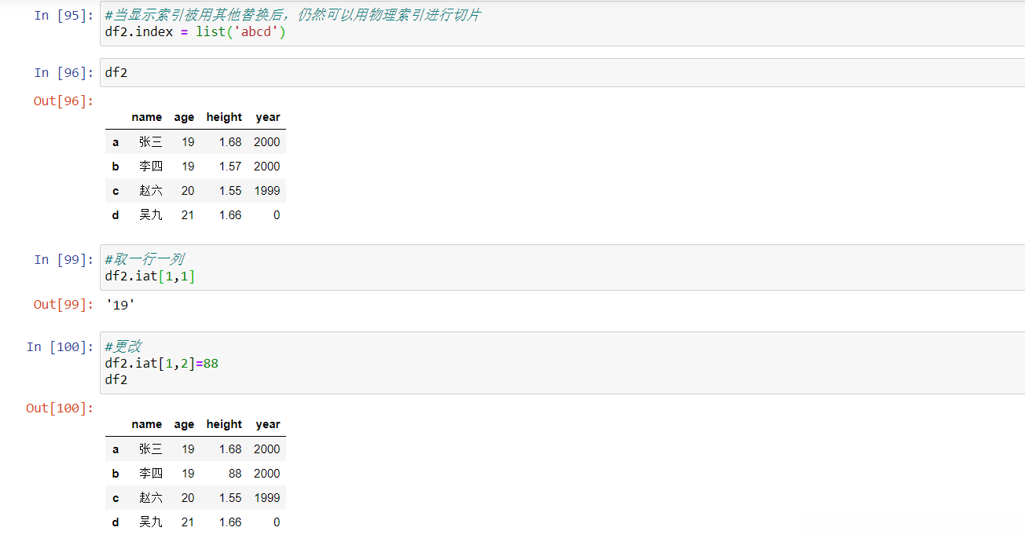Click the Out[99] output prompt

pyautogui.click(x=64, y=305)
